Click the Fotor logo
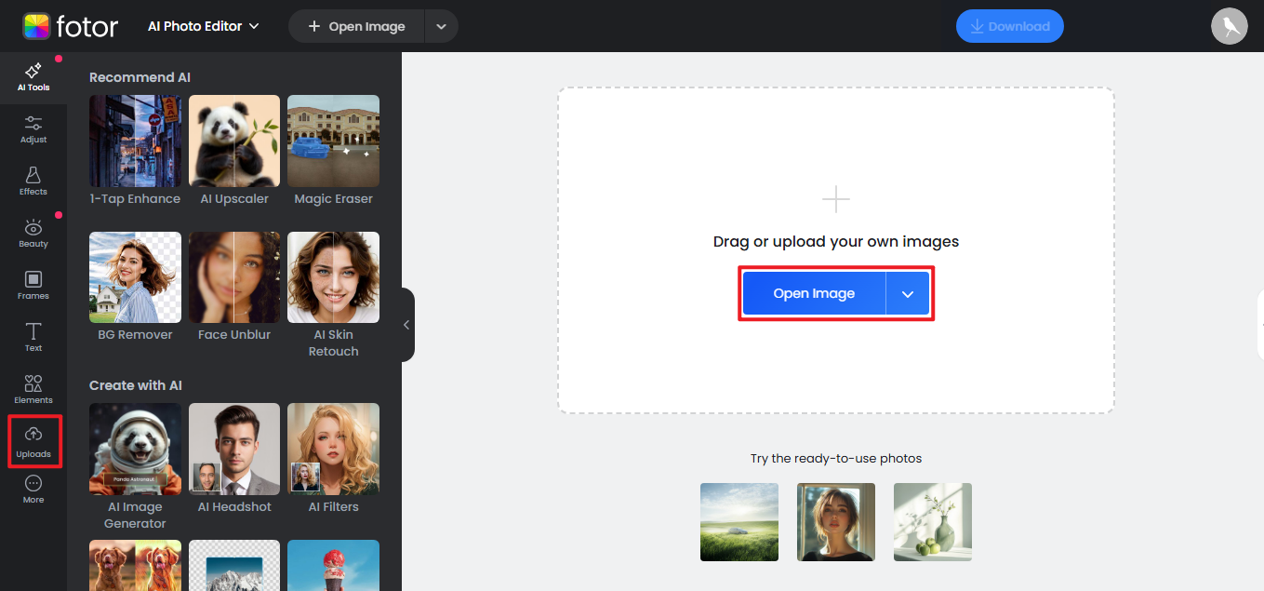 click(71, 26)
